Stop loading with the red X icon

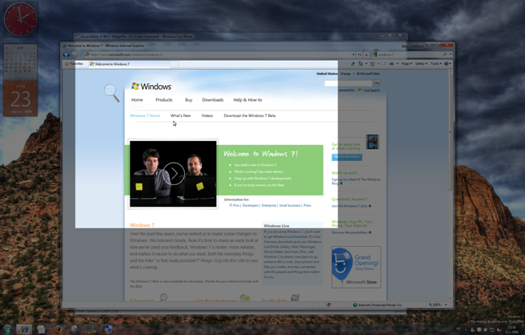[x=366, y=54]
